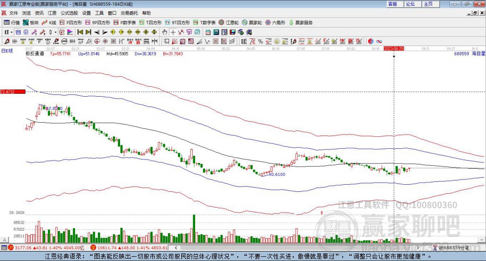Click the 2023-08-25 date marker
Screen dimensions: 486x261
coord(393,48)
